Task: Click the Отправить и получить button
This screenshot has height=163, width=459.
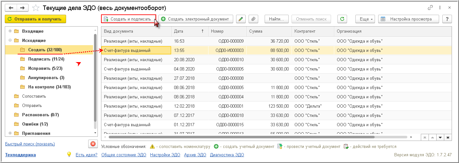Action: (35, 19)
